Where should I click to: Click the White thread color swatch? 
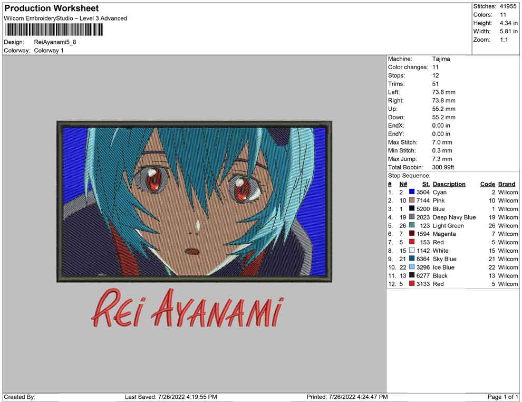point(412,251)
